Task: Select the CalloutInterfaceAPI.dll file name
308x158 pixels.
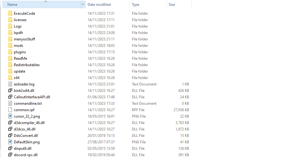Action: 32,97
